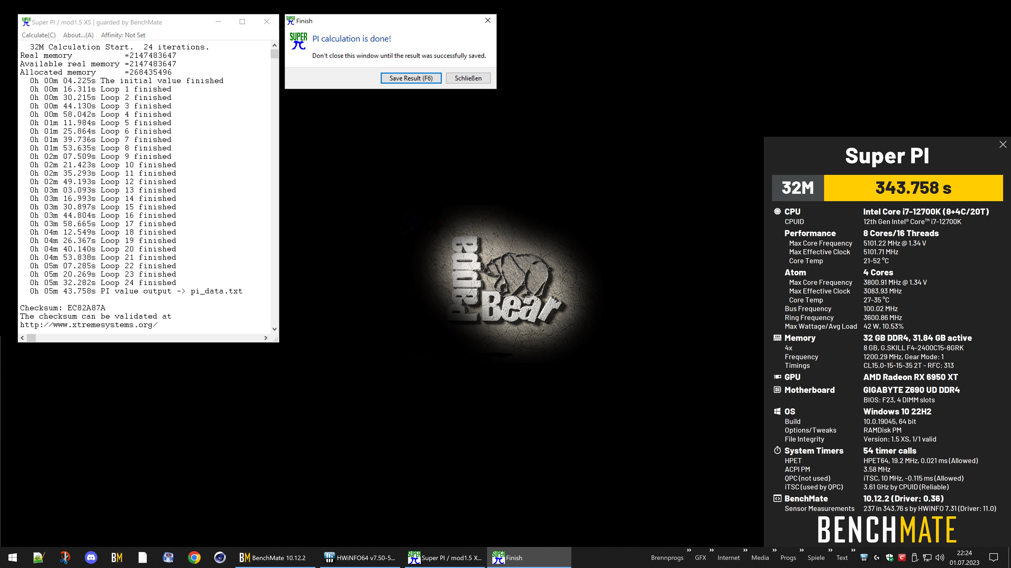Image resolution: width=1011 pixels, height=568 pixels.
Task: Click the 343.758 s result score
Action: pos(913,188)
